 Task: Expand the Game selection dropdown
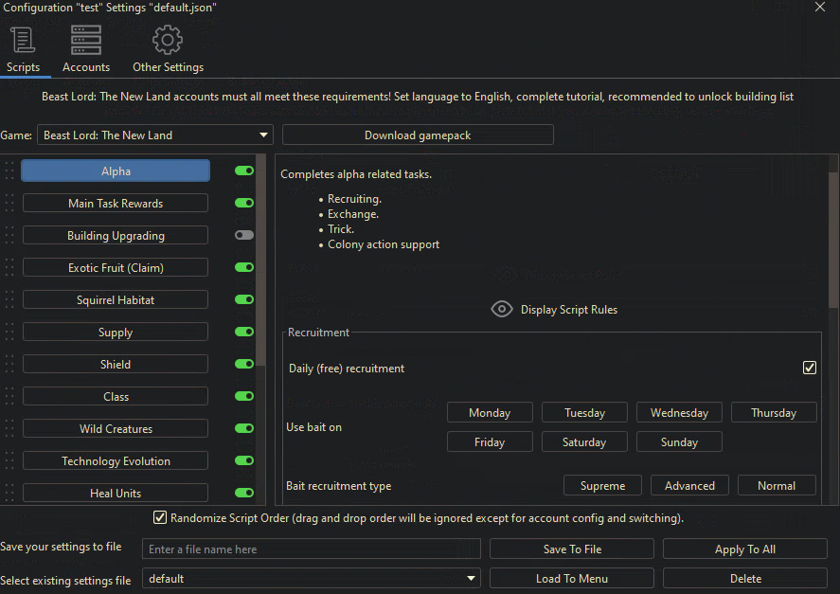pos(263,135)
